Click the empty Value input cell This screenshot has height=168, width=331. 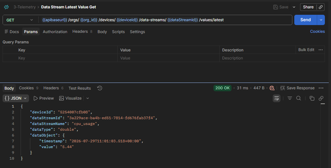point(168,58)
